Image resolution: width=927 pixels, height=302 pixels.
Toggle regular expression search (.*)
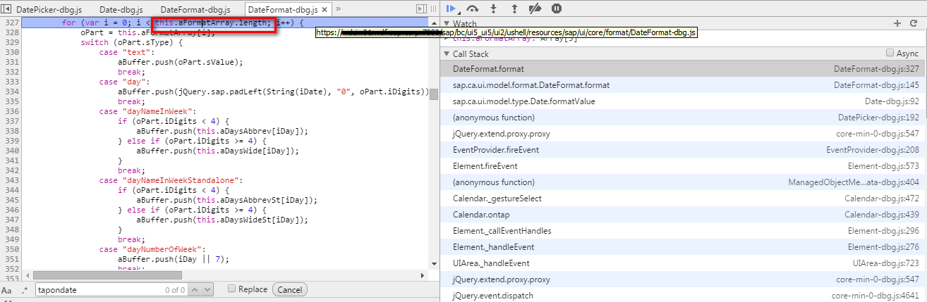(x=25, y=289)
